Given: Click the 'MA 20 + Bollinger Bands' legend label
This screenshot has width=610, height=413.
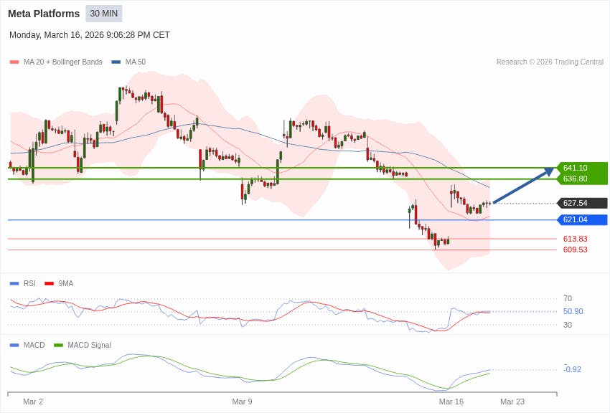Looking at the screenshot, I should [x=63, y=62].
